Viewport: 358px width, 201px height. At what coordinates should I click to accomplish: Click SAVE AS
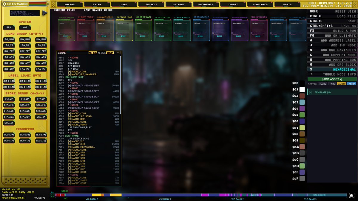click(332, 26)
